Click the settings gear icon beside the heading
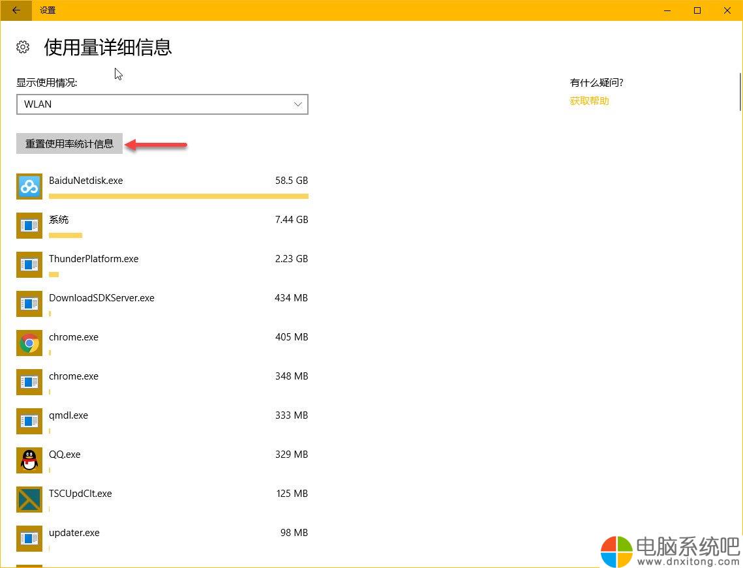The width and height of the screenshot is (743, 568). click(23, 47)
